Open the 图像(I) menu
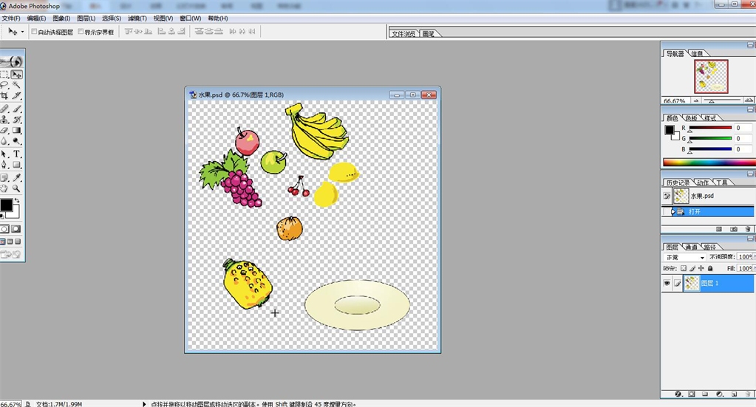Image resolution: width=756 pixels, height=407 pixels. point(61,18)
